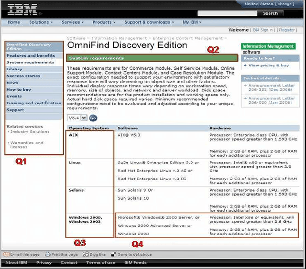The height and width of the screenshot is (269, 306).
Task: Click Print this page link text
Action: coord(65,254)
